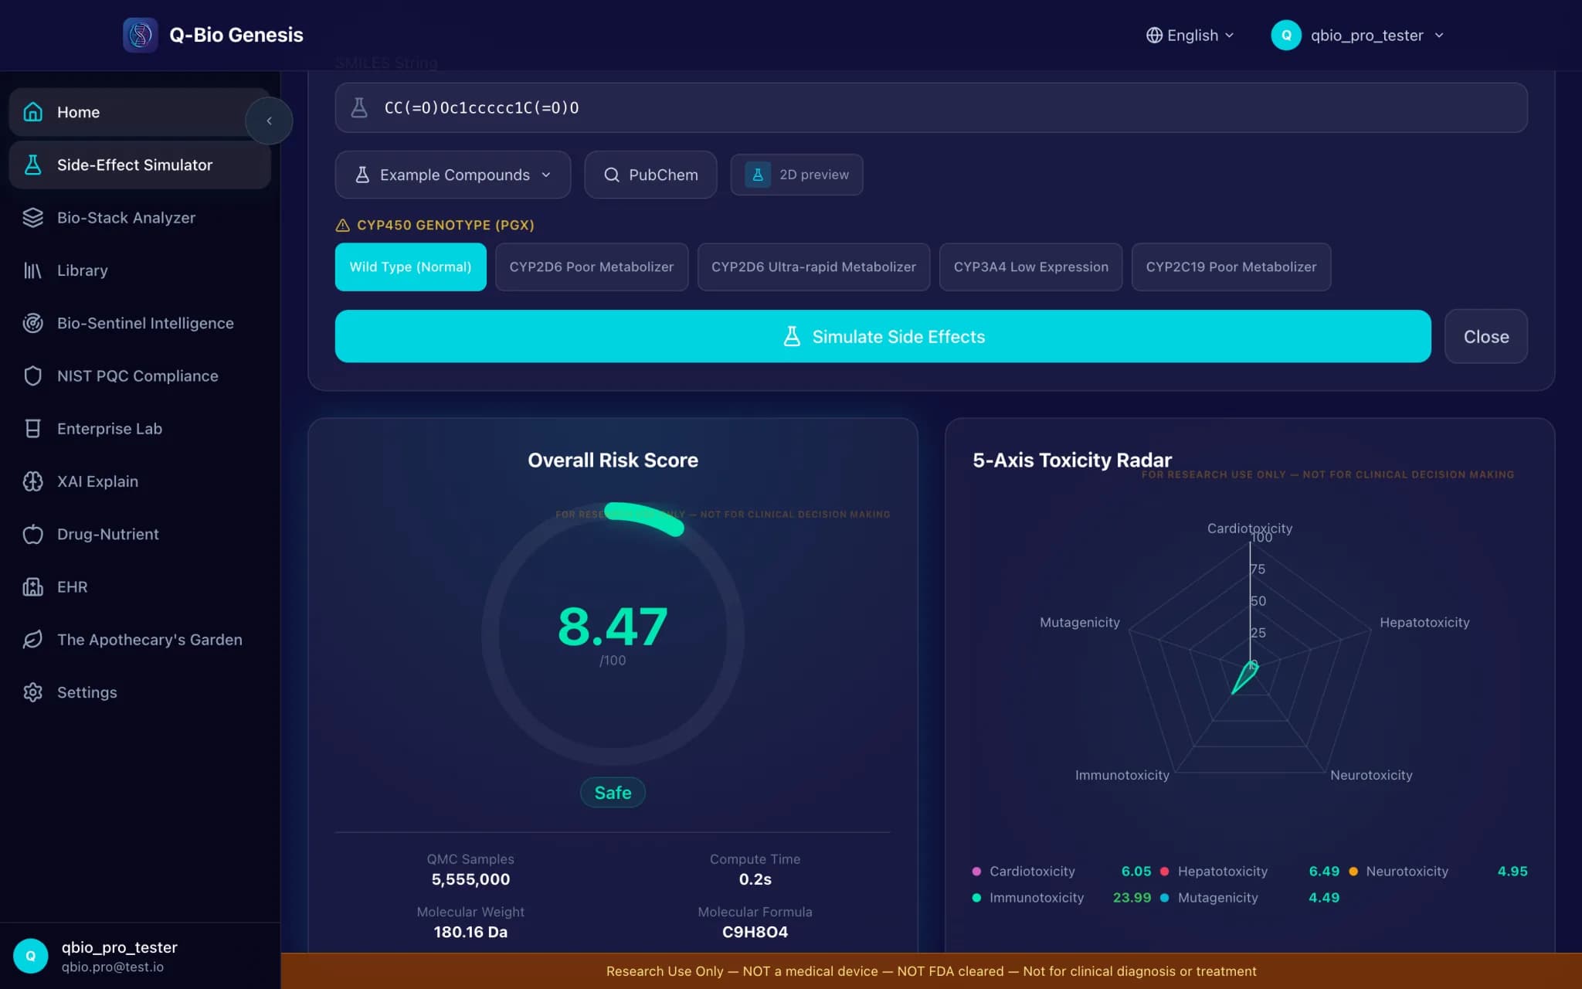Viewport: 1582px width, 989px height.
Task: Open Bio-Stack Analyzer menu item
Action: click(140, 218)
